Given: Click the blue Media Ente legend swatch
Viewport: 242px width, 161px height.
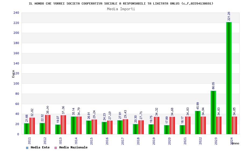Looking at the screenshot, I should 27,148.
